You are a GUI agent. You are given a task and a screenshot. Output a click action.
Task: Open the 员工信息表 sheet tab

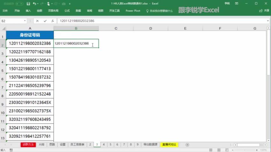coord(77,145)
